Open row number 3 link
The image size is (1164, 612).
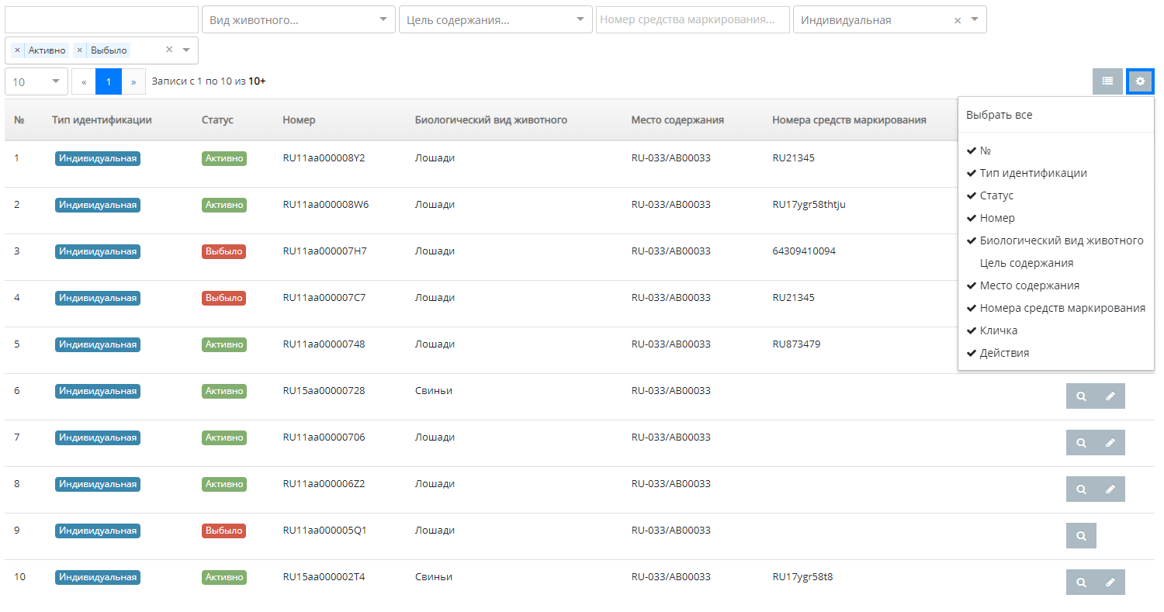(17, 251)
